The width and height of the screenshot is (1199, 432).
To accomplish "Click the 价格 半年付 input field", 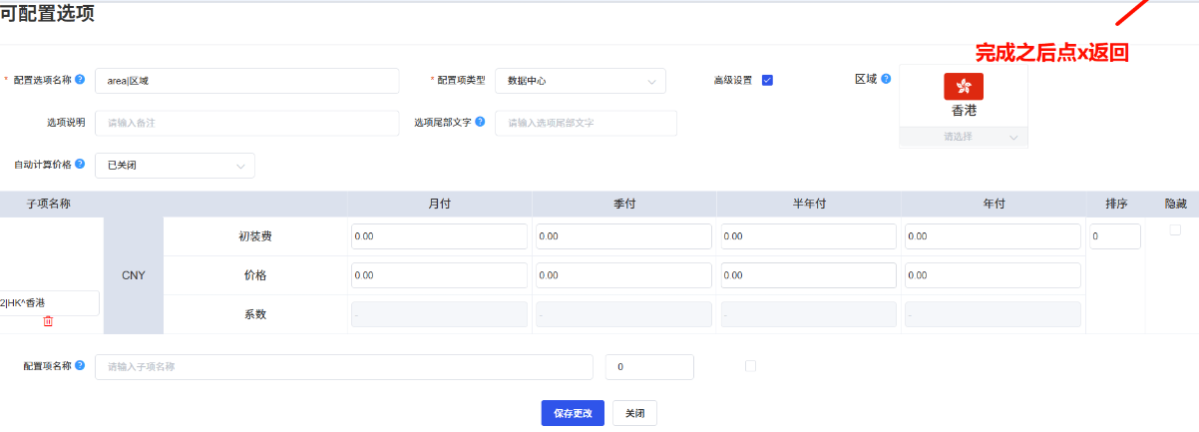I will [808, 275].
